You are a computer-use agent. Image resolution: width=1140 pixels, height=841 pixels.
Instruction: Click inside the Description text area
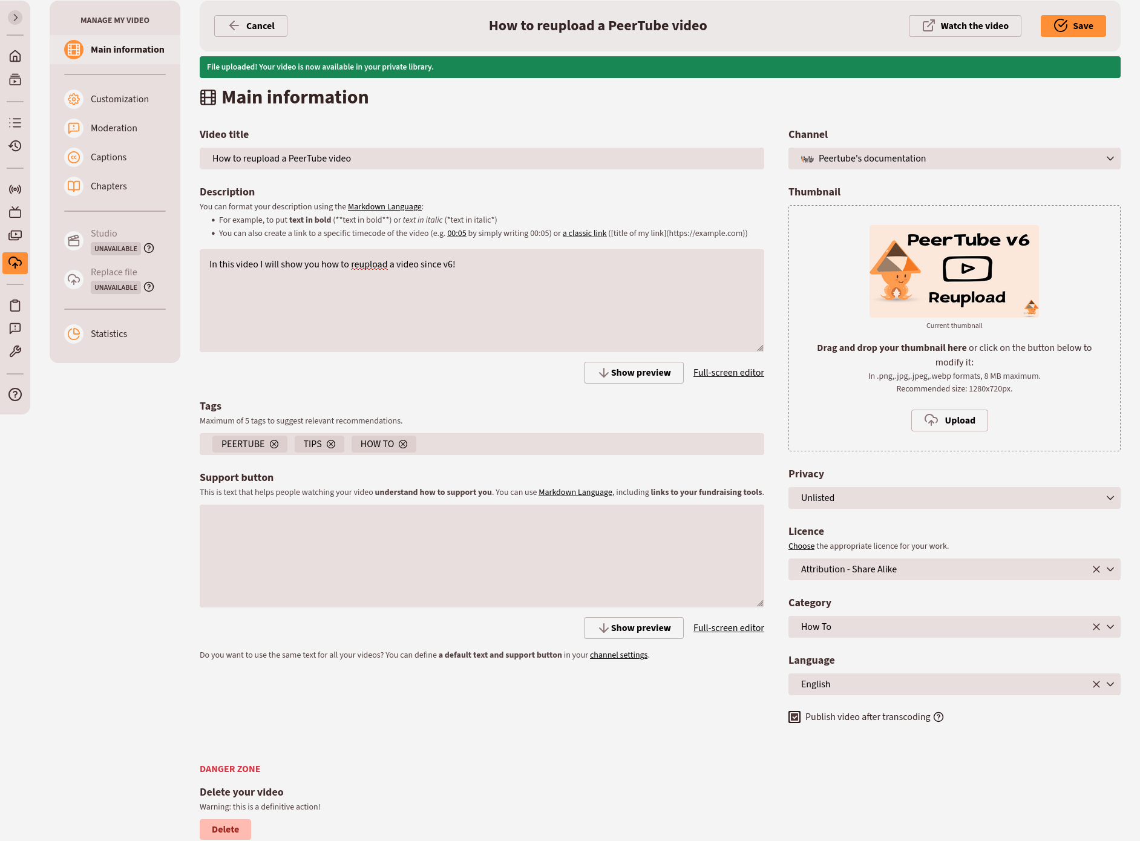[482, 301]
